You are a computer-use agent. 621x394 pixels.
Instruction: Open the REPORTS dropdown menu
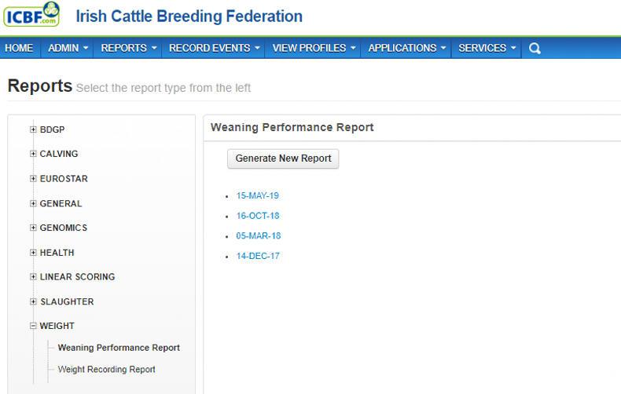coord(129,48)
